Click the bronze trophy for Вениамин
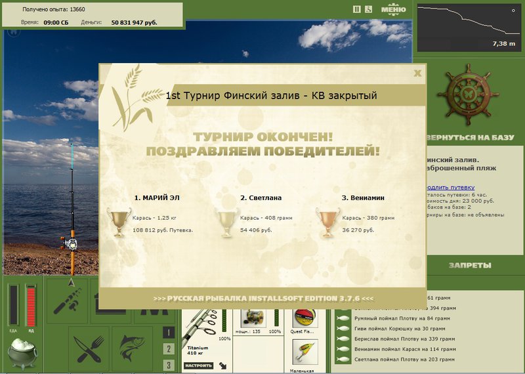This screenshot has height=374, width=525. [327, 222]
